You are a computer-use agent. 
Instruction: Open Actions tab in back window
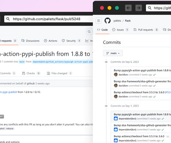(x=51, y=41)
